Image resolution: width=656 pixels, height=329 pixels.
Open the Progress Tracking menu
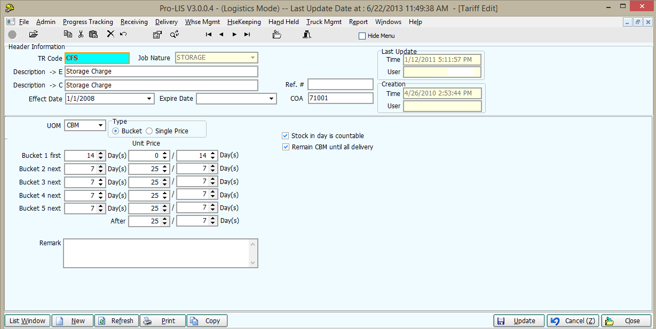tap(88, 22)
